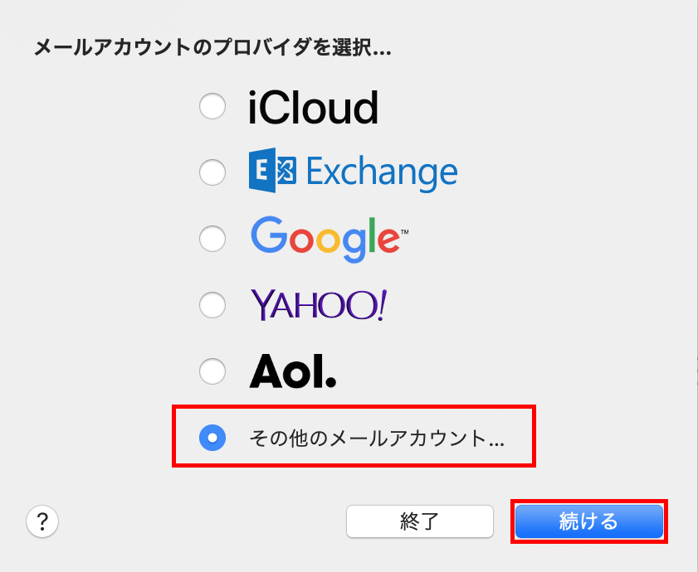Open help with the question mark button
The image size is (698, 572).
(x=42, y=521)
